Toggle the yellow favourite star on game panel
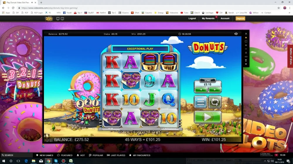The height and width of the screenshot is (164, 293). (246, 38)
